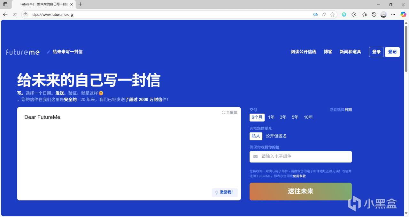Click the 送往未来 send button

301,191
